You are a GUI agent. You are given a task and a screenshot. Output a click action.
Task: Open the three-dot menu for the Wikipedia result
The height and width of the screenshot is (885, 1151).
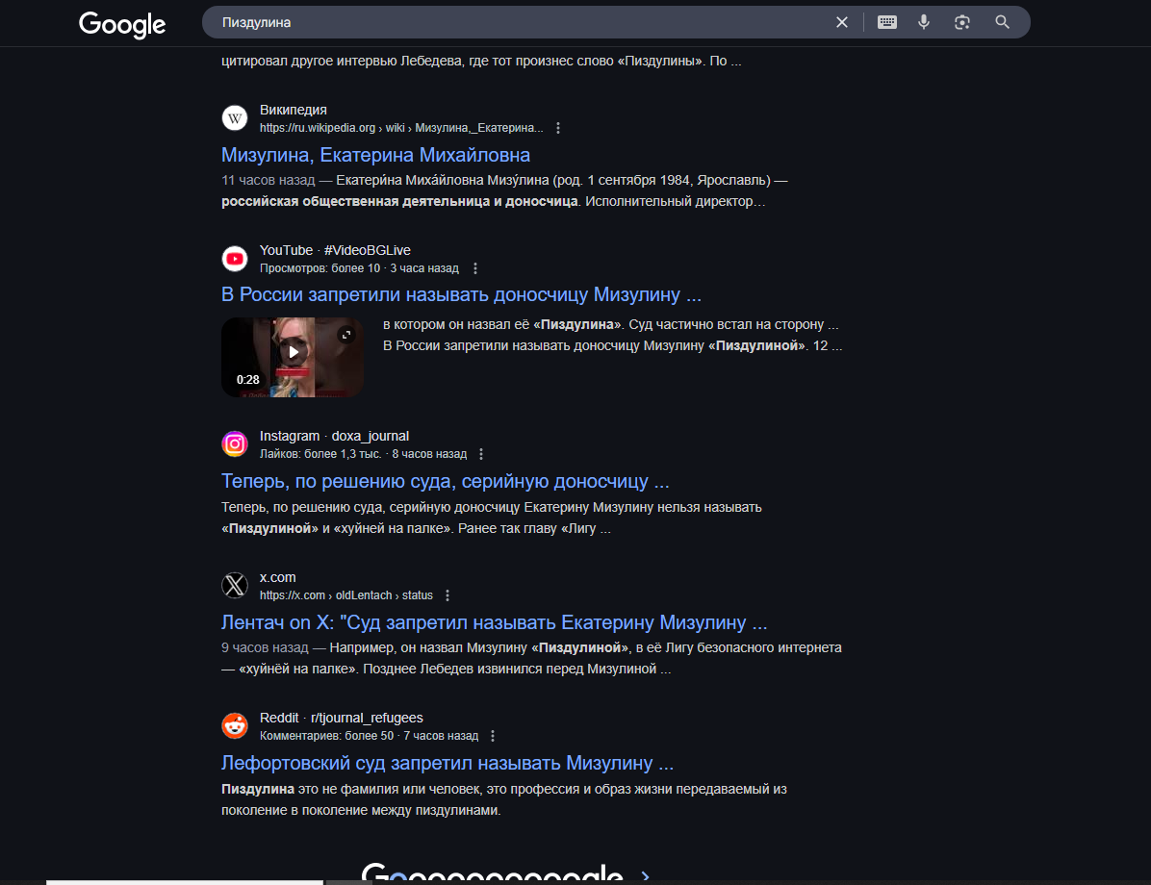(x=558, y=128)
